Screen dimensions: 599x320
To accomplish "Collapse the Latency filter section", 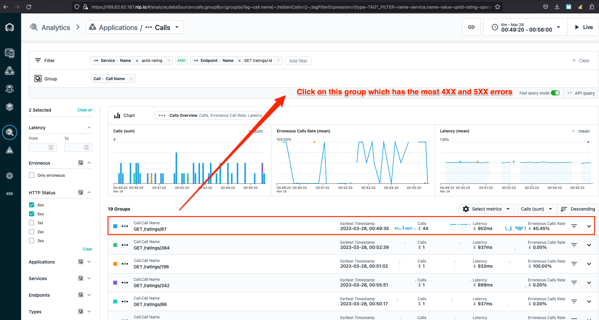I will pyautogui.click(x=89, y=128).
